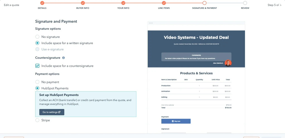Viewport: 285px width, 138px height.
Task: Click the avatar photo in quote preview
Action: [228, 63]
